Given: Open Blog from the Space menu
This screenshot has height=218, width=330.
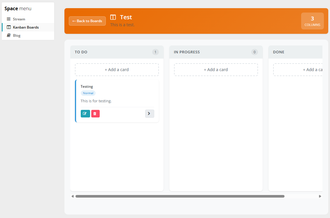Looking at the screenshot, I should click(x=28, y=36).
